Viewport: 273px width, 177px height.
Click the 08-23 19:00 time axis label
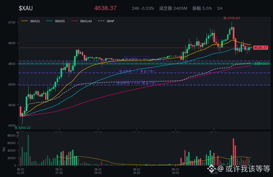click(x=175, y=171)
